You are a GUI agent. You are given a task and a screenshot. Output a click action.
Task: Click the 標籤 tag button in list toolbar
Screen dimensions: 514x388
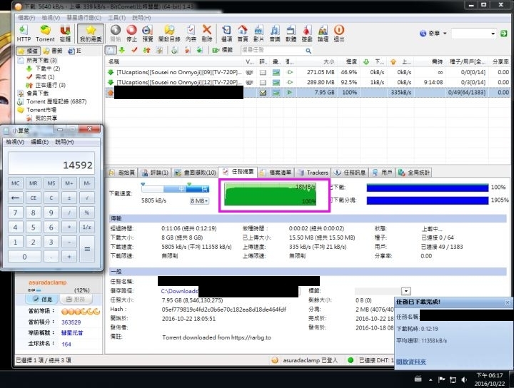(x=223, y=50)
